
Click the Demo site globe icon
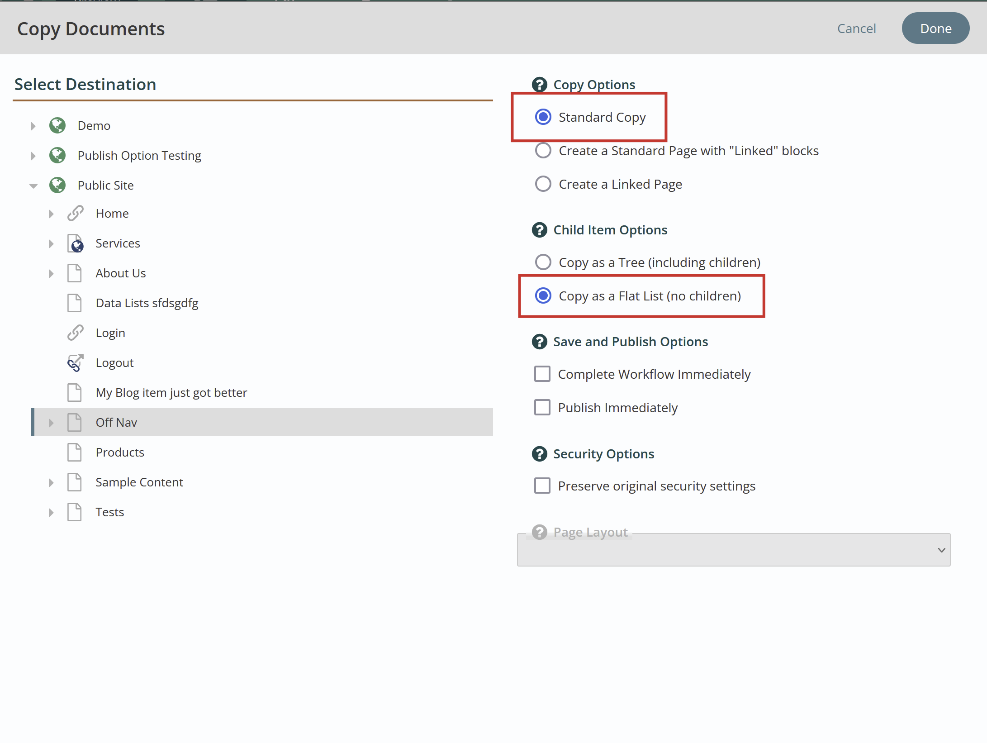click(x=57, y=125)
